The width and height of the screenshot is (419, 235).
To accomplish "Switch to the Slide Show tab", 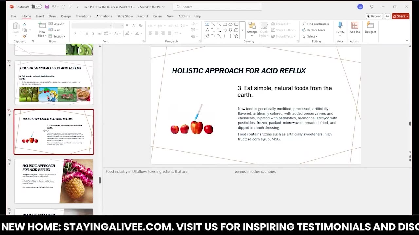I will click(125, 16).
